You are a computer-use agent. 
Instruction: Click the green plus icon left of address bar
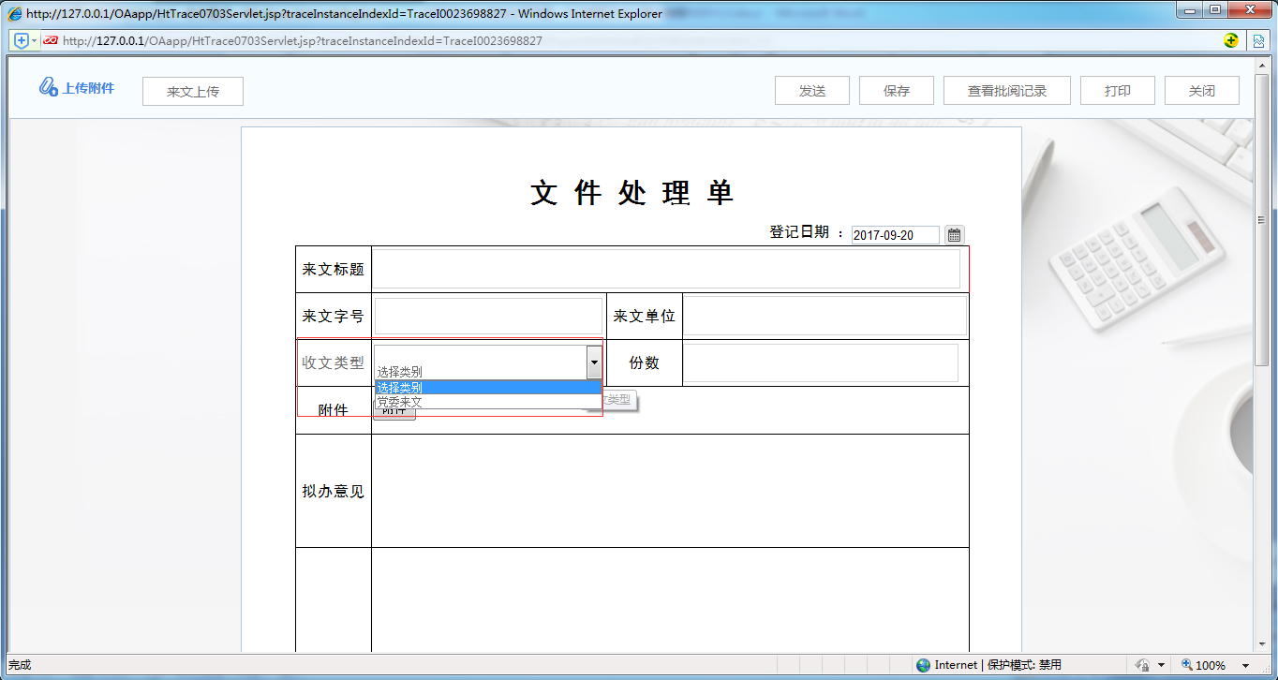[x=20, y=40]
